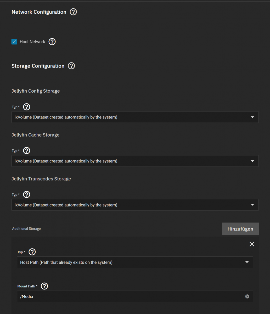Focus the Mount Path input field
Viewport: 270px width, 314px height.
pos(135,296)
